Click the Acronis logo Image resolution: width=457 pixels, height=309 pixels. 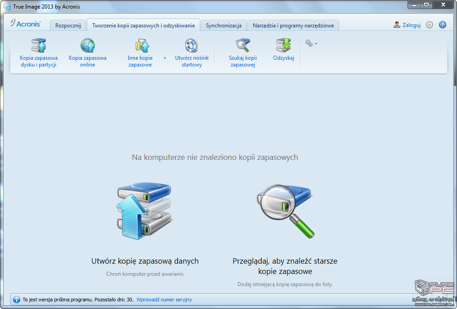pos(25,23)
